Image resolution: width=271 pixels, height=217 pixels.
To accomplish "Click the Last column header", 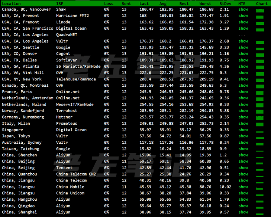I will (x=144, y=4).
